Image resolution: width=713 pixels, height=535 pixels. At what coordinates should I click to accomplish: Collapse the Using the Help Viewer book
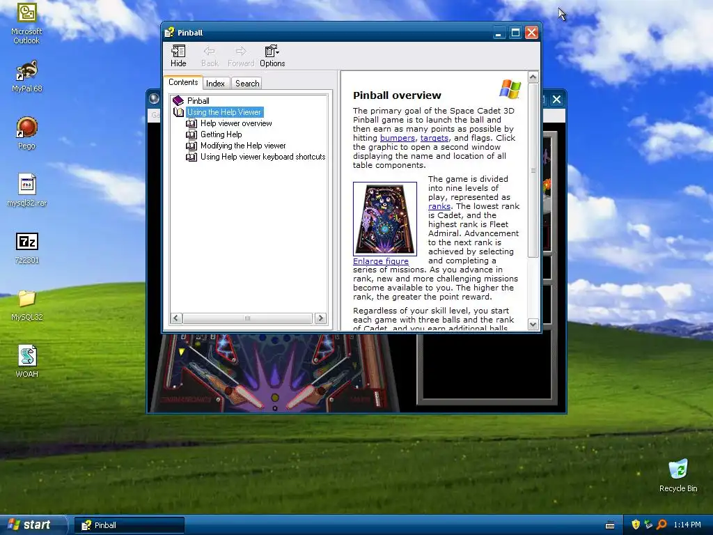coord(225,112)
